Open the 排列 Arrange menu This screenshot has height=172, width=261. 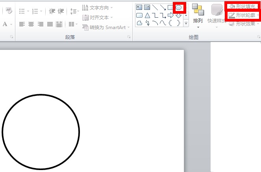tap(198, 16)
